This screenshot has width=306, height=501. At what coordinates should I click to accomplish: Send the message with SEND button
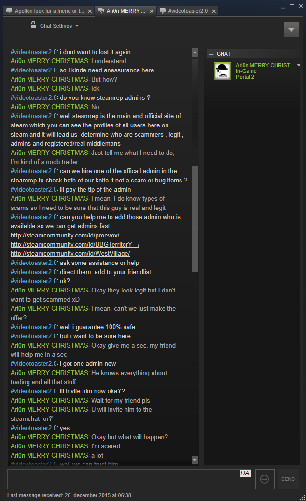288,479
